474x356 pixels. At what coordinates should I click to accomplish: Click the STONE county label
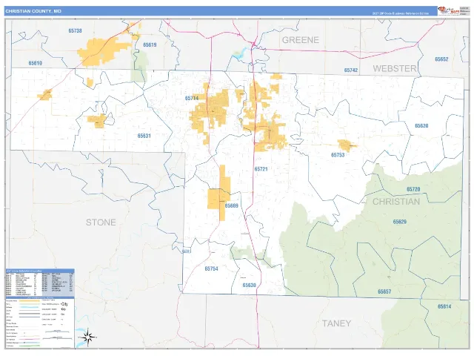pyautogui.click(x=101, y=222)
